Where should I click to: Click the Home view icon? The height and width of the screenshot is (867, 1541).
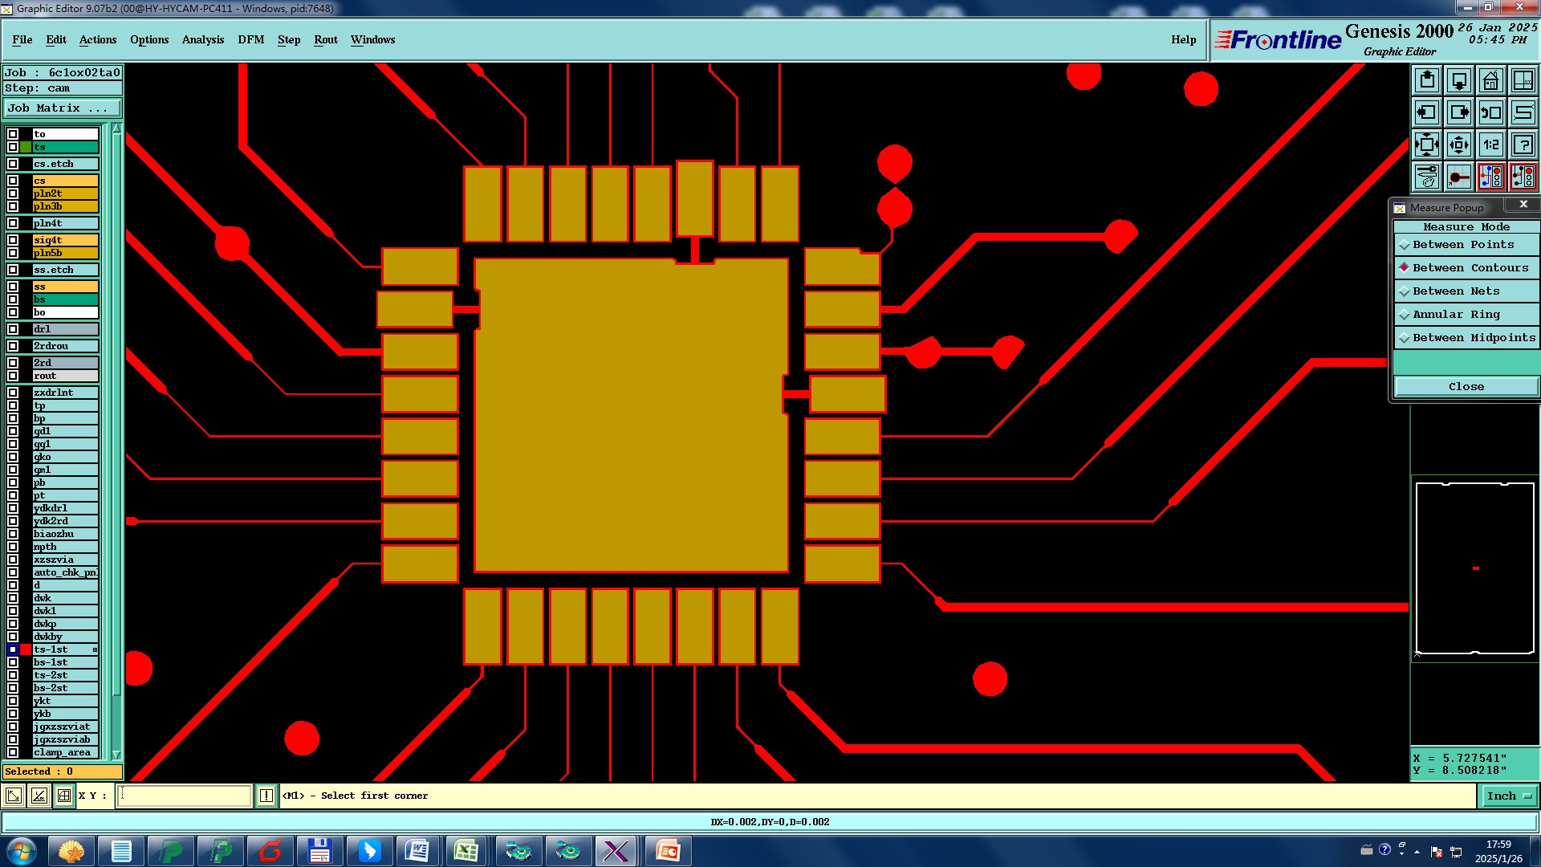coord(1490,80)
